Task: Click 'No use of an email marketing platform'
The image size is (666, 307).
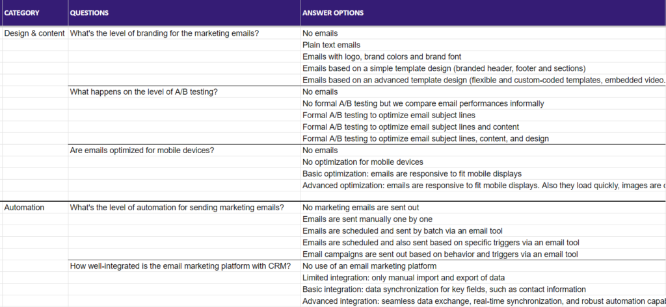Action: click(x=369, y=266)
